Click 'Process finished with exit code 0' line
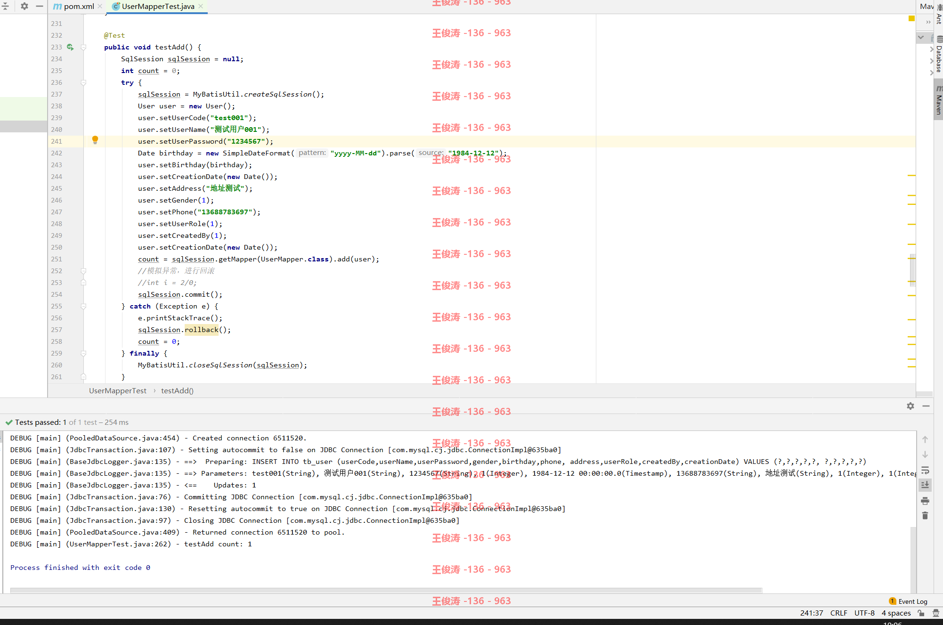943x625 pixels. click(81, 568)
